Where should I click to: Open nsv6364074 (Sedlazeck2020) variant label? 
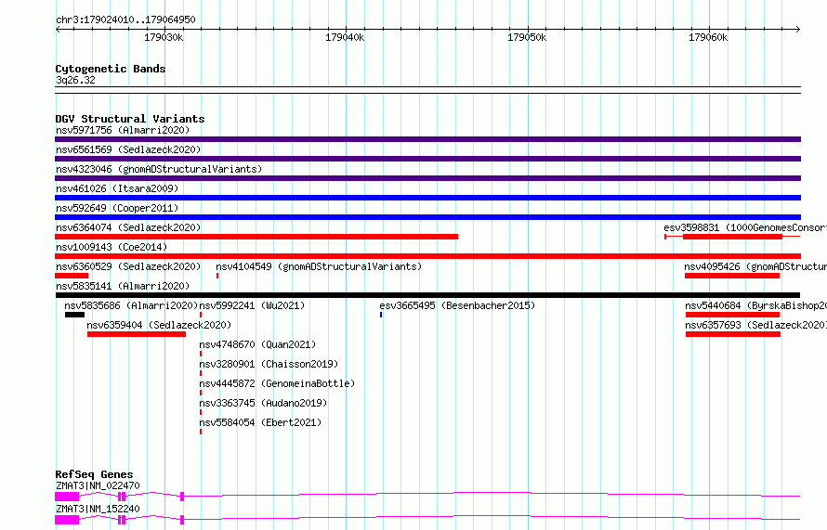click(128, 227)
